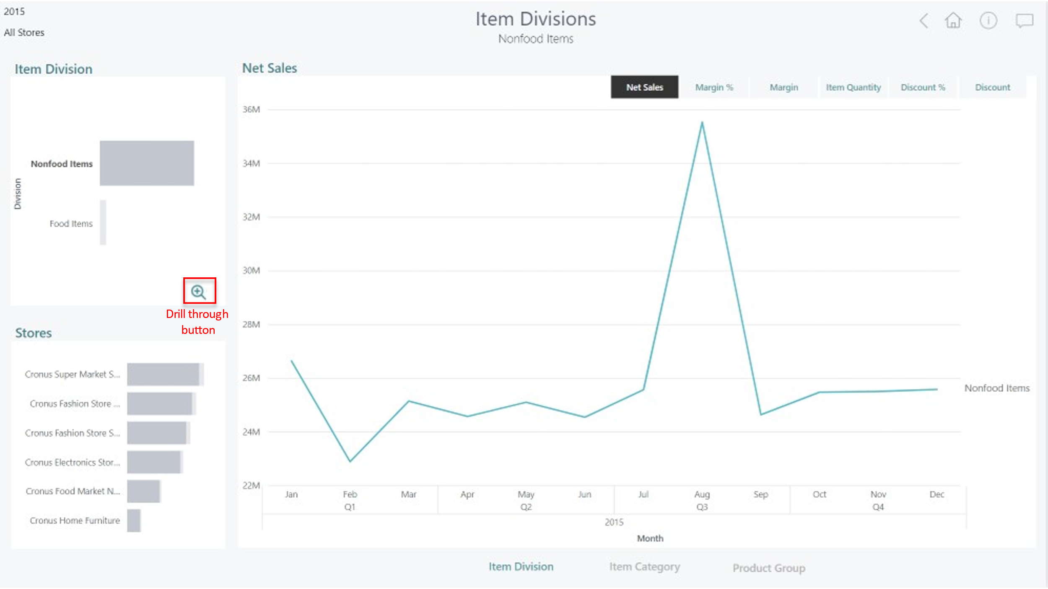Select the Food Items bar
1048x589 pixels.
(x=103, y=222)
